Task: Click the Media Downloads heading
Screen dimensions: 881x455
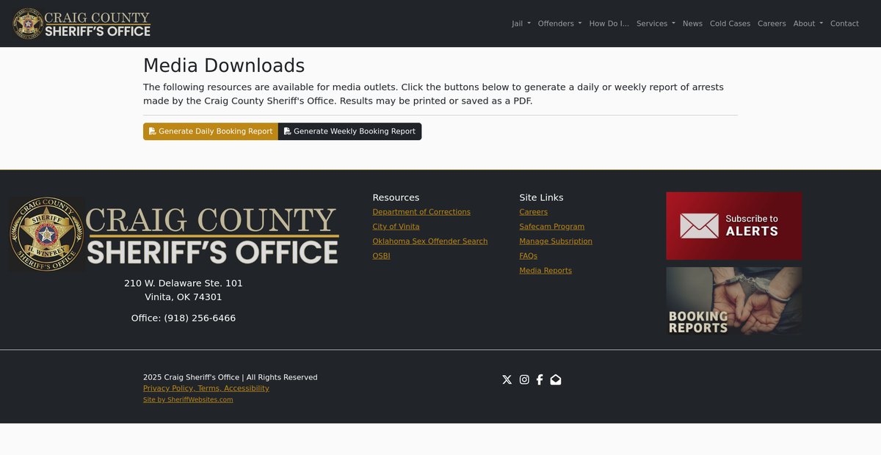Action: 224,65
